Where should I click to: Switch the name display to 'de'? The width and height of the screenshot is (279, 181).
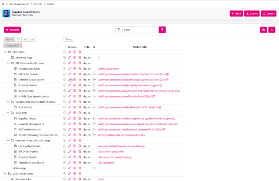[25, 39]
